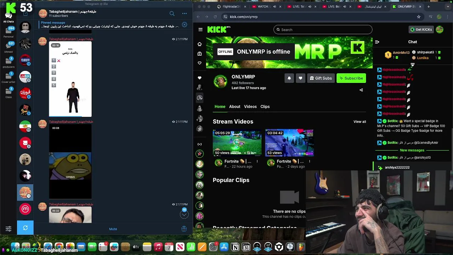The width and height of the screenshot is (453, 255).
Task: Toggle Mute for the Tabaghe8jahanam channel
Action: [113, 229]
